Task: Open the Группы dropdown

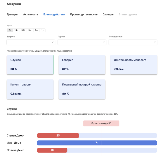Action: 82,42
